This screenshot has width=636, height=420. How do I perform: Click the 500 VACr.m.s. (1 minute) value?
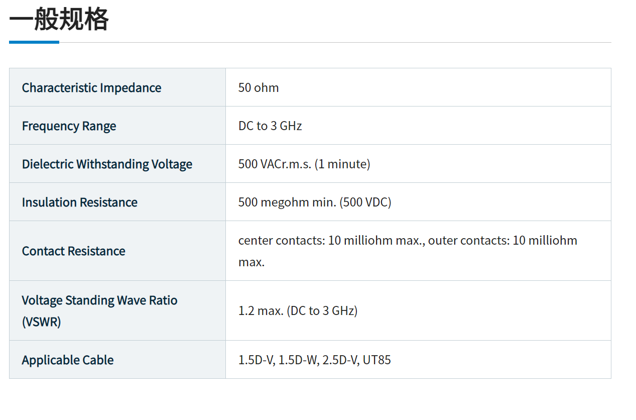click(304, 164)
